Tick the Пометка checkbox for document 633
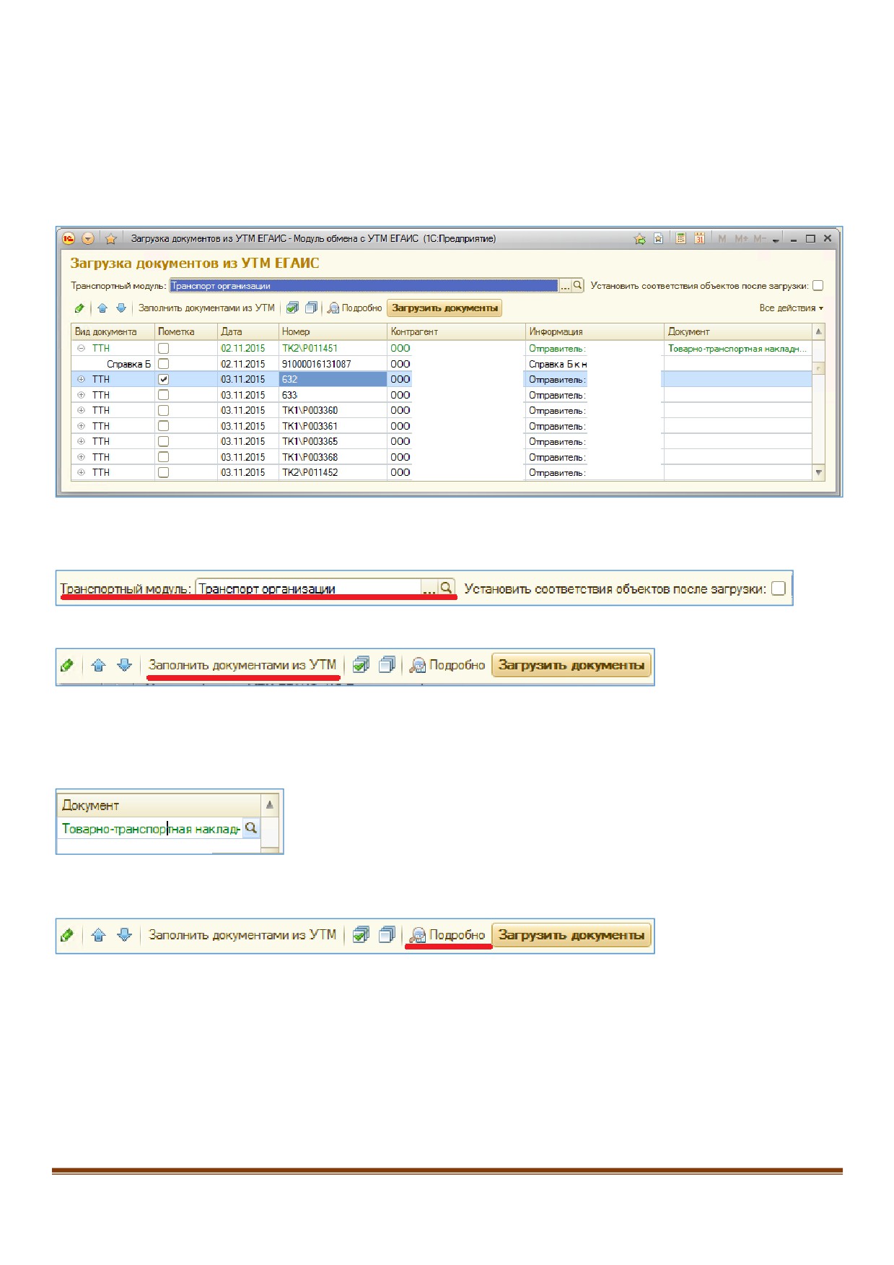The width and height of the screenshot is (894, 1265). [163, 395]
